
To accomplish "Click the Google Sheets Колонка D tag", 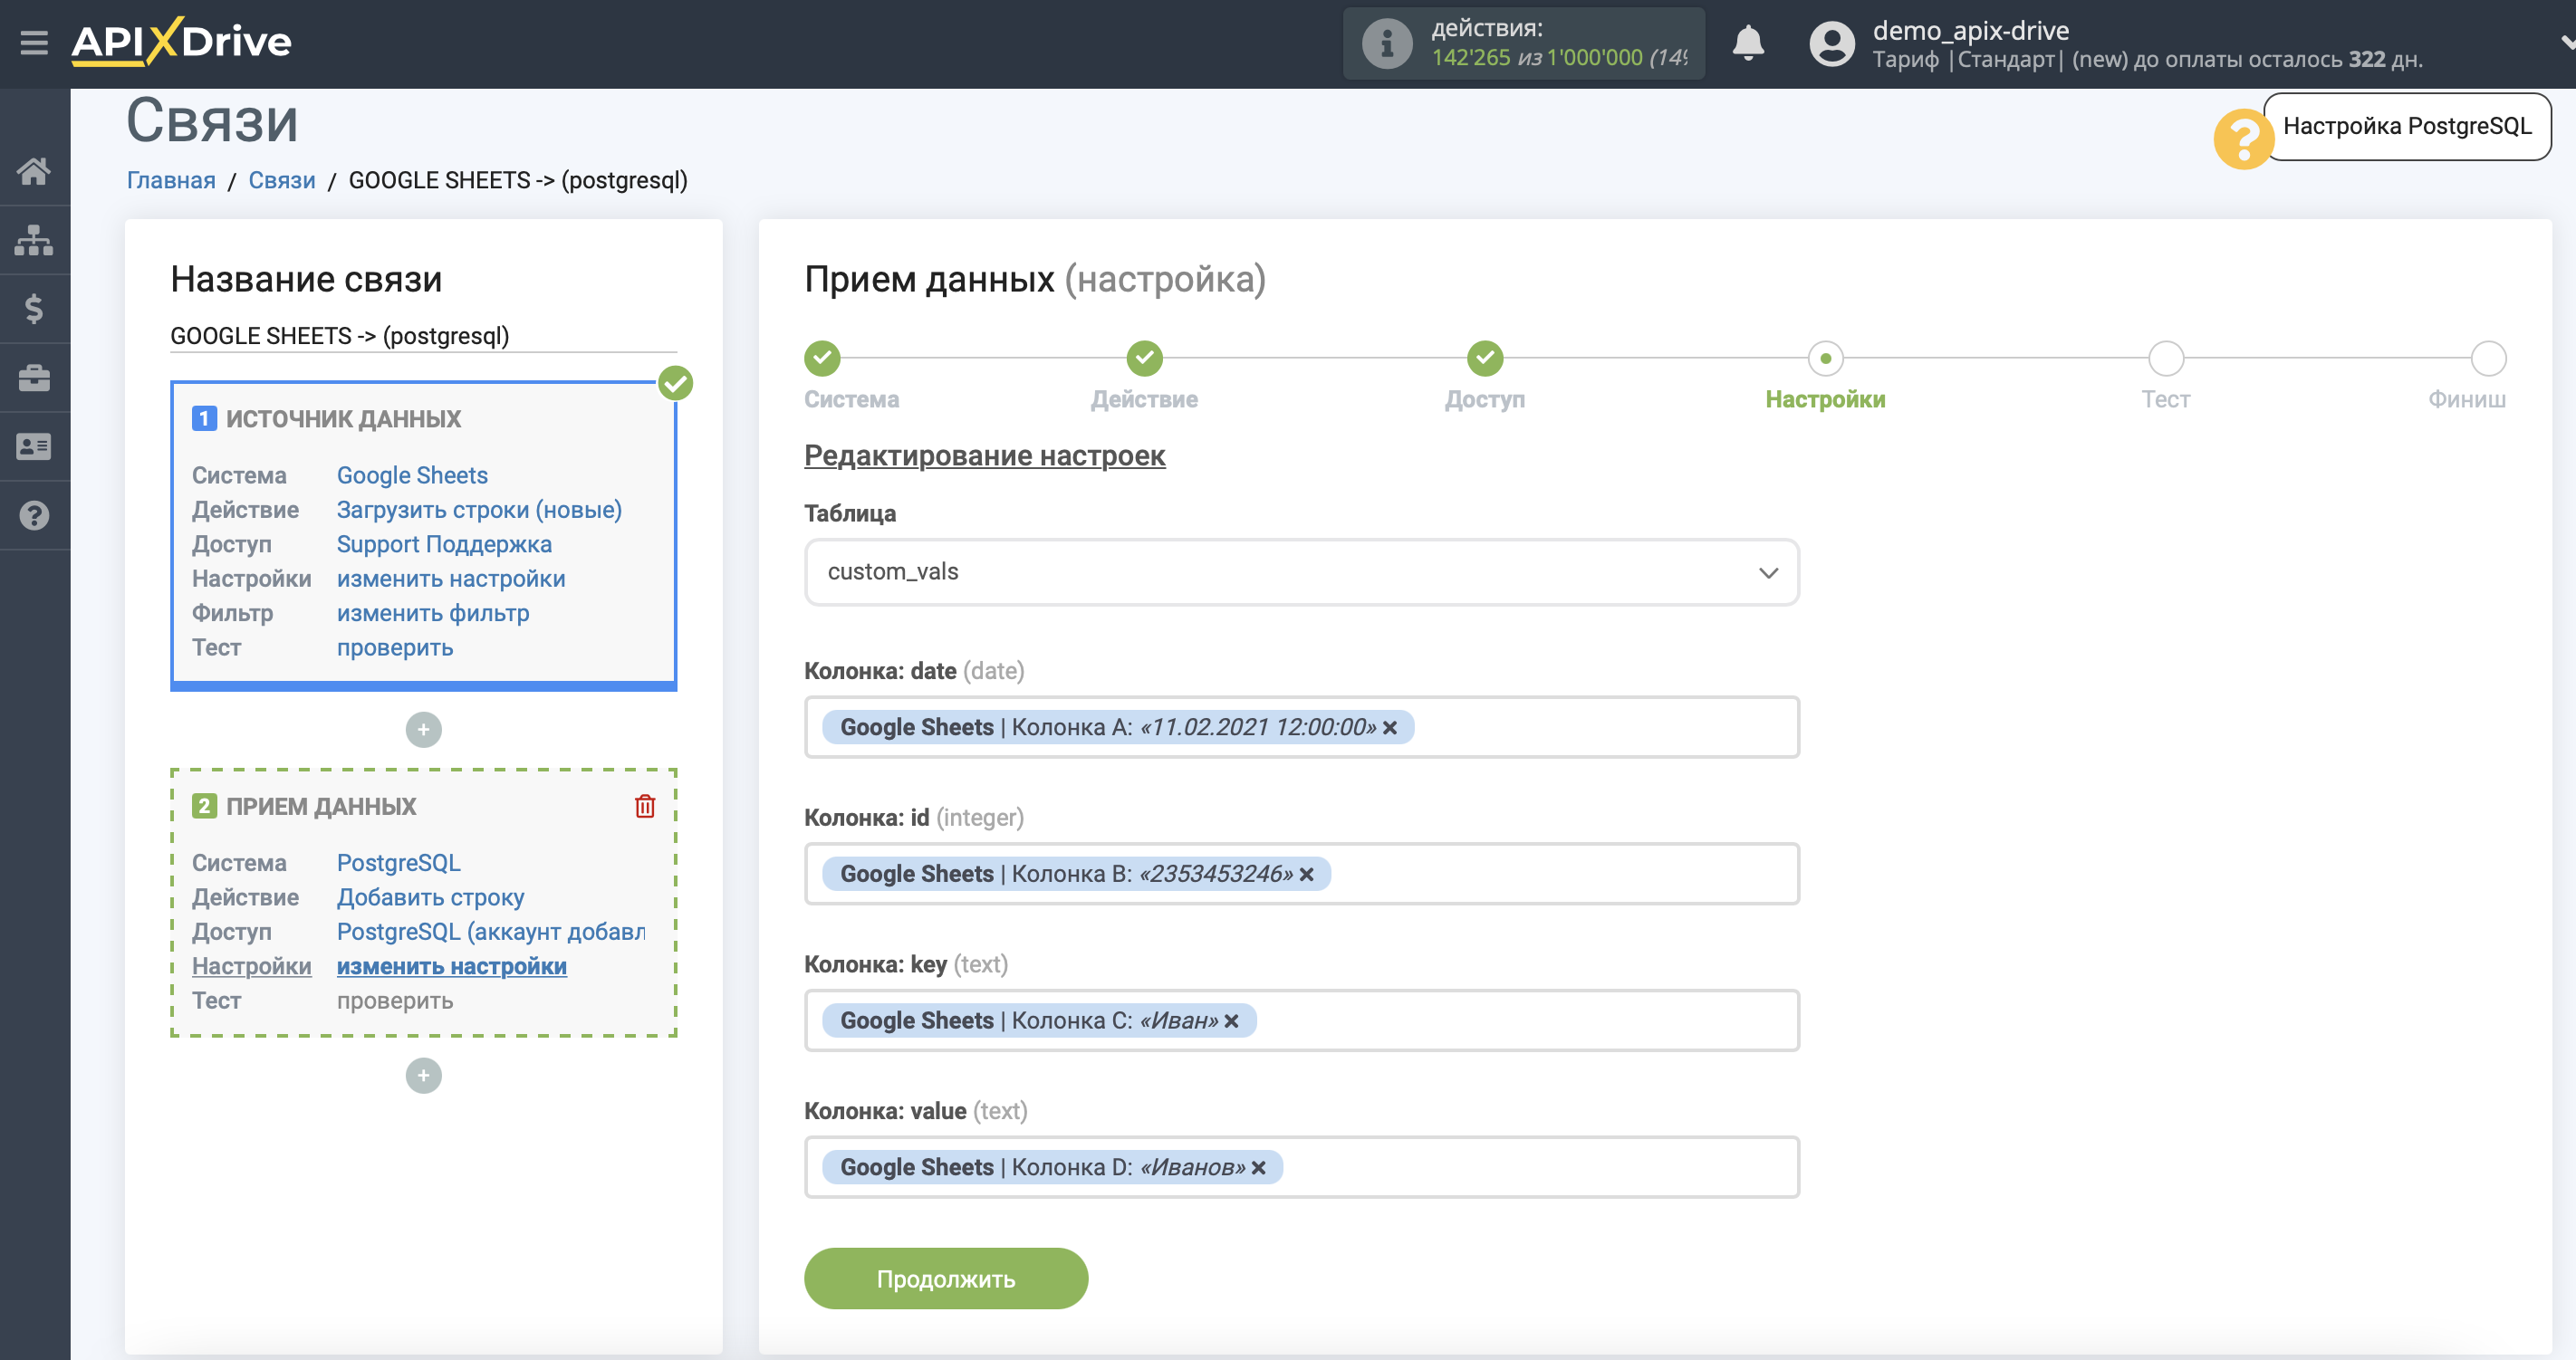I will tap(1052, 1168).
